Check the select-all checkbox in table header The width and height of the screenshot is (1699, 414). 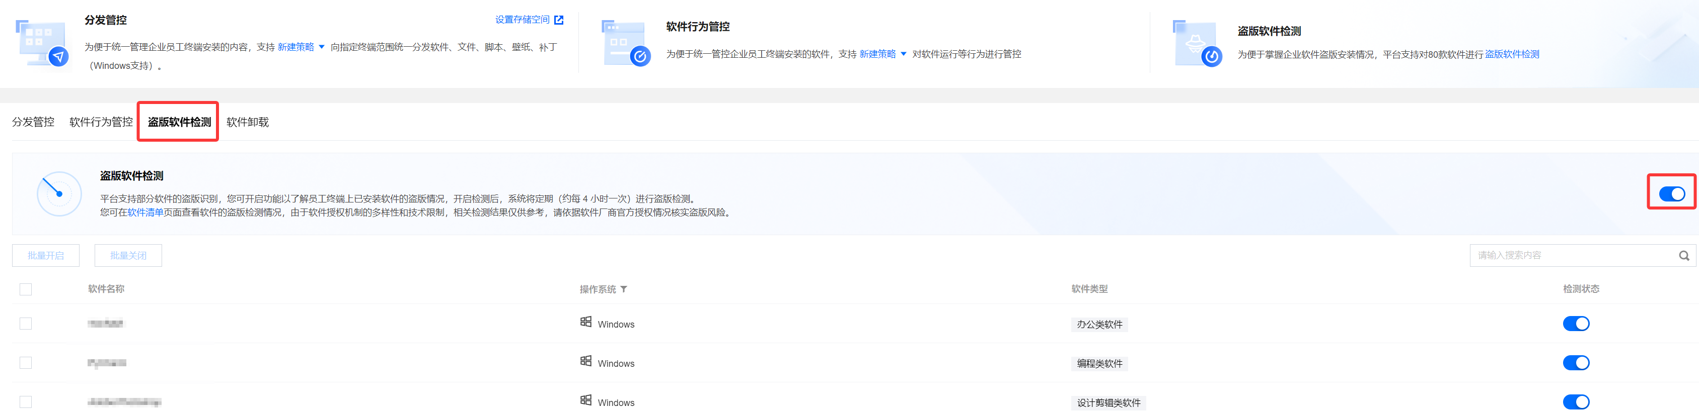click(26, 289)
